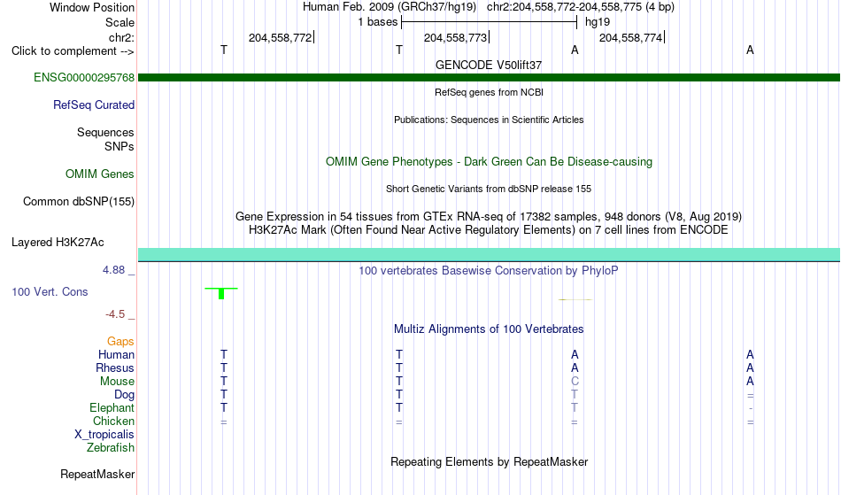Image resolution: width=841 pixels, height=495 pixels.
Task: Click the Human species label
Action: (x=116, y=355)
